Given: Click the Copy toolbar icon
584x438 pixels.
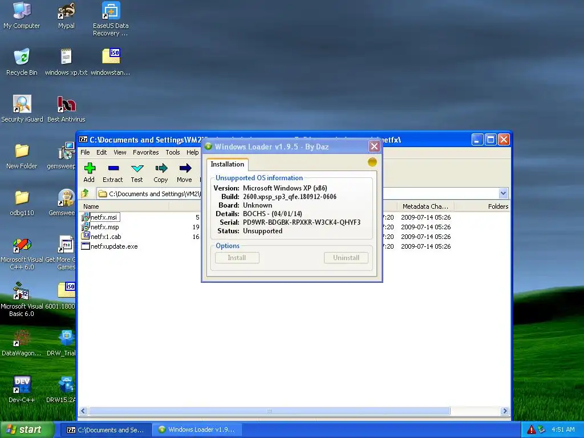Looking at the screenshot, I should coord(160,172).
